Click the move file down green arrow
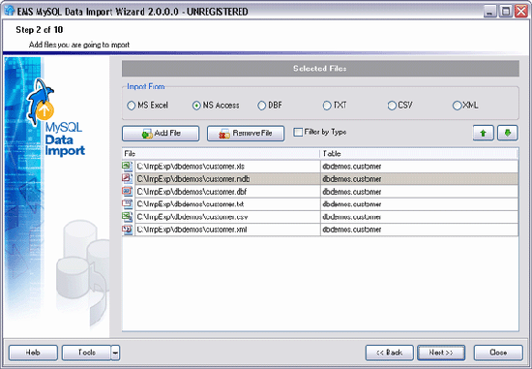The image size is (532, 369). click(508, 133)
